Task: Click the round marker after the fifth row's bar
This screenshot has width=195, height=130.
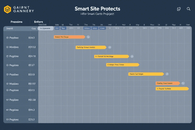Action: pos(167,74)
